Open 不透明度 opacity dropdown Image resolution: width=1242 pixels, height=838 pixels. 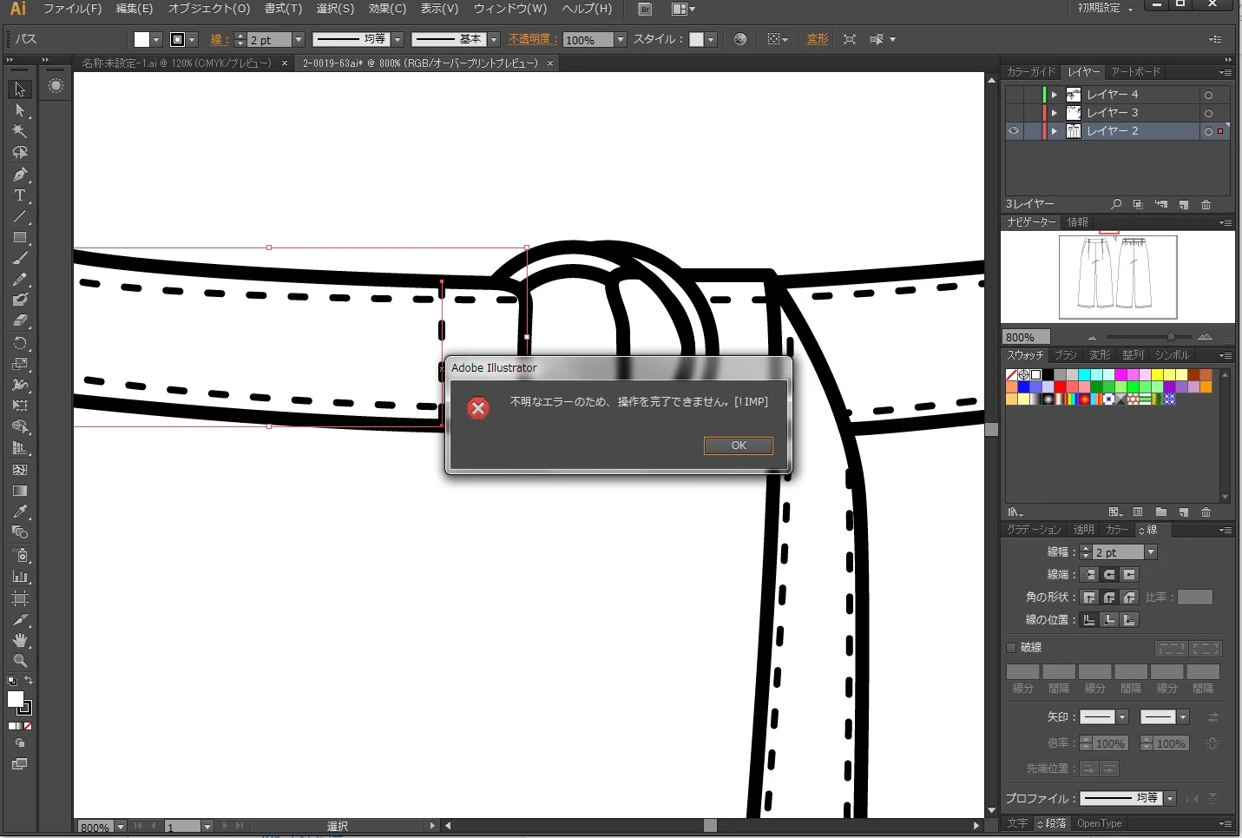621,40
